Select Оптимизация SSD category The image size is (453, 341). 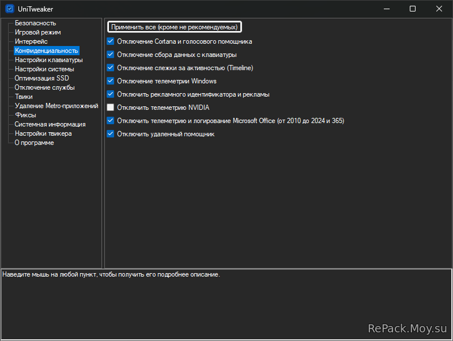tap(42, 78)
